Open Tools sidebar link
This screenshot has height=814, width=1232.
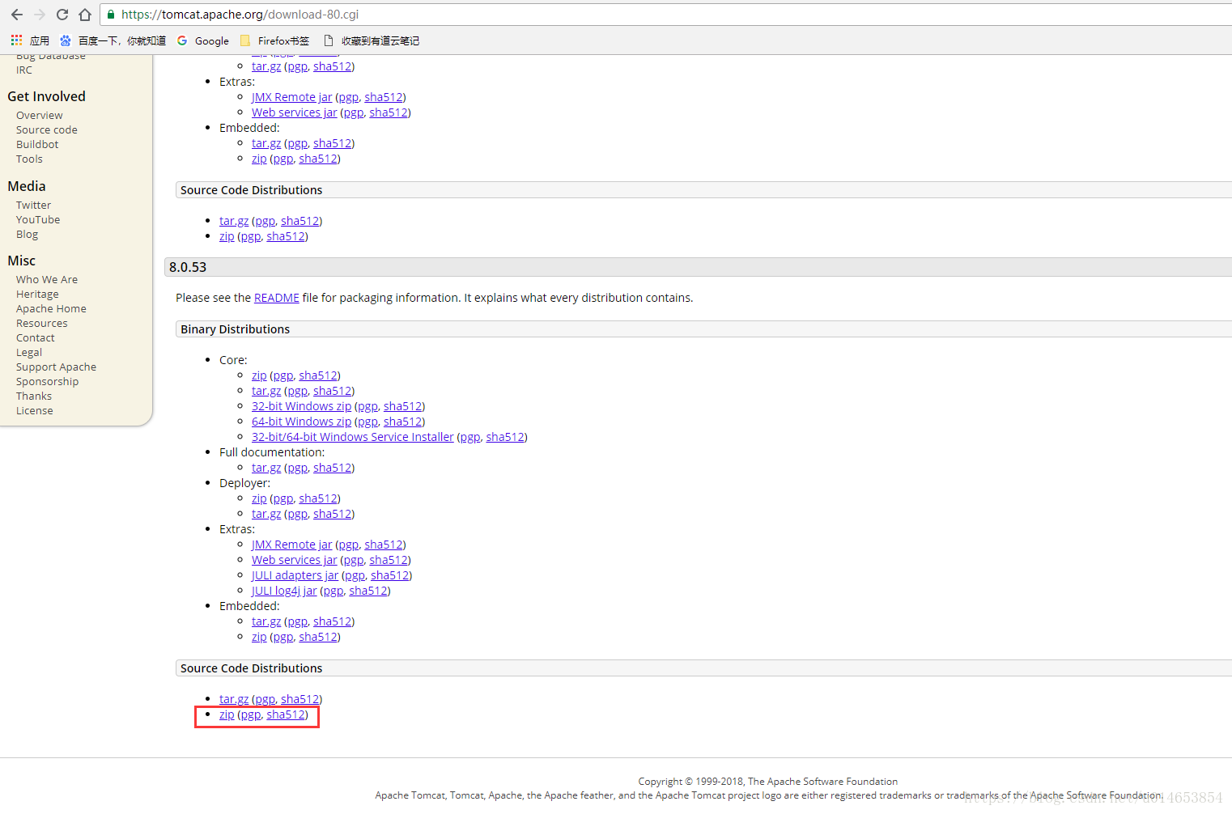(x=29, y=159)
